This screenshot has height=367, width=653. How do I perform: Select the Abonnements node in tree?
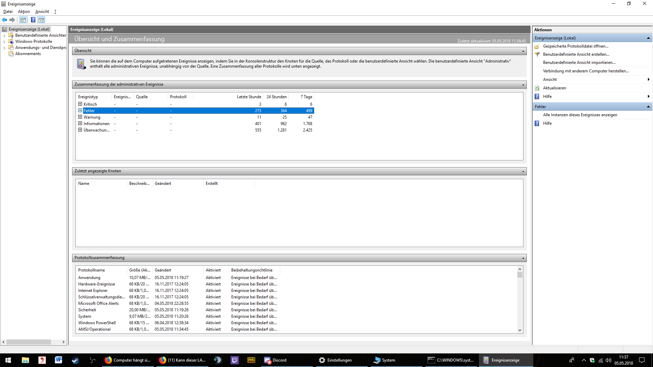click(28, 54)
